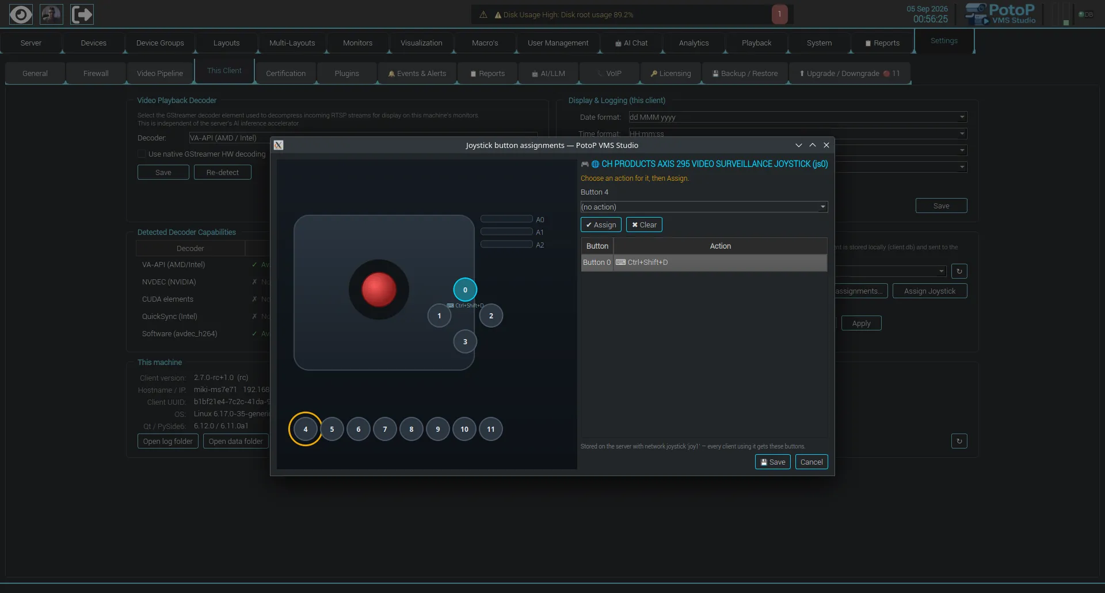This screenshot has width=1105, height=593.
Task: Select joystick button 7 circle
Action: (x=384, y=429)
